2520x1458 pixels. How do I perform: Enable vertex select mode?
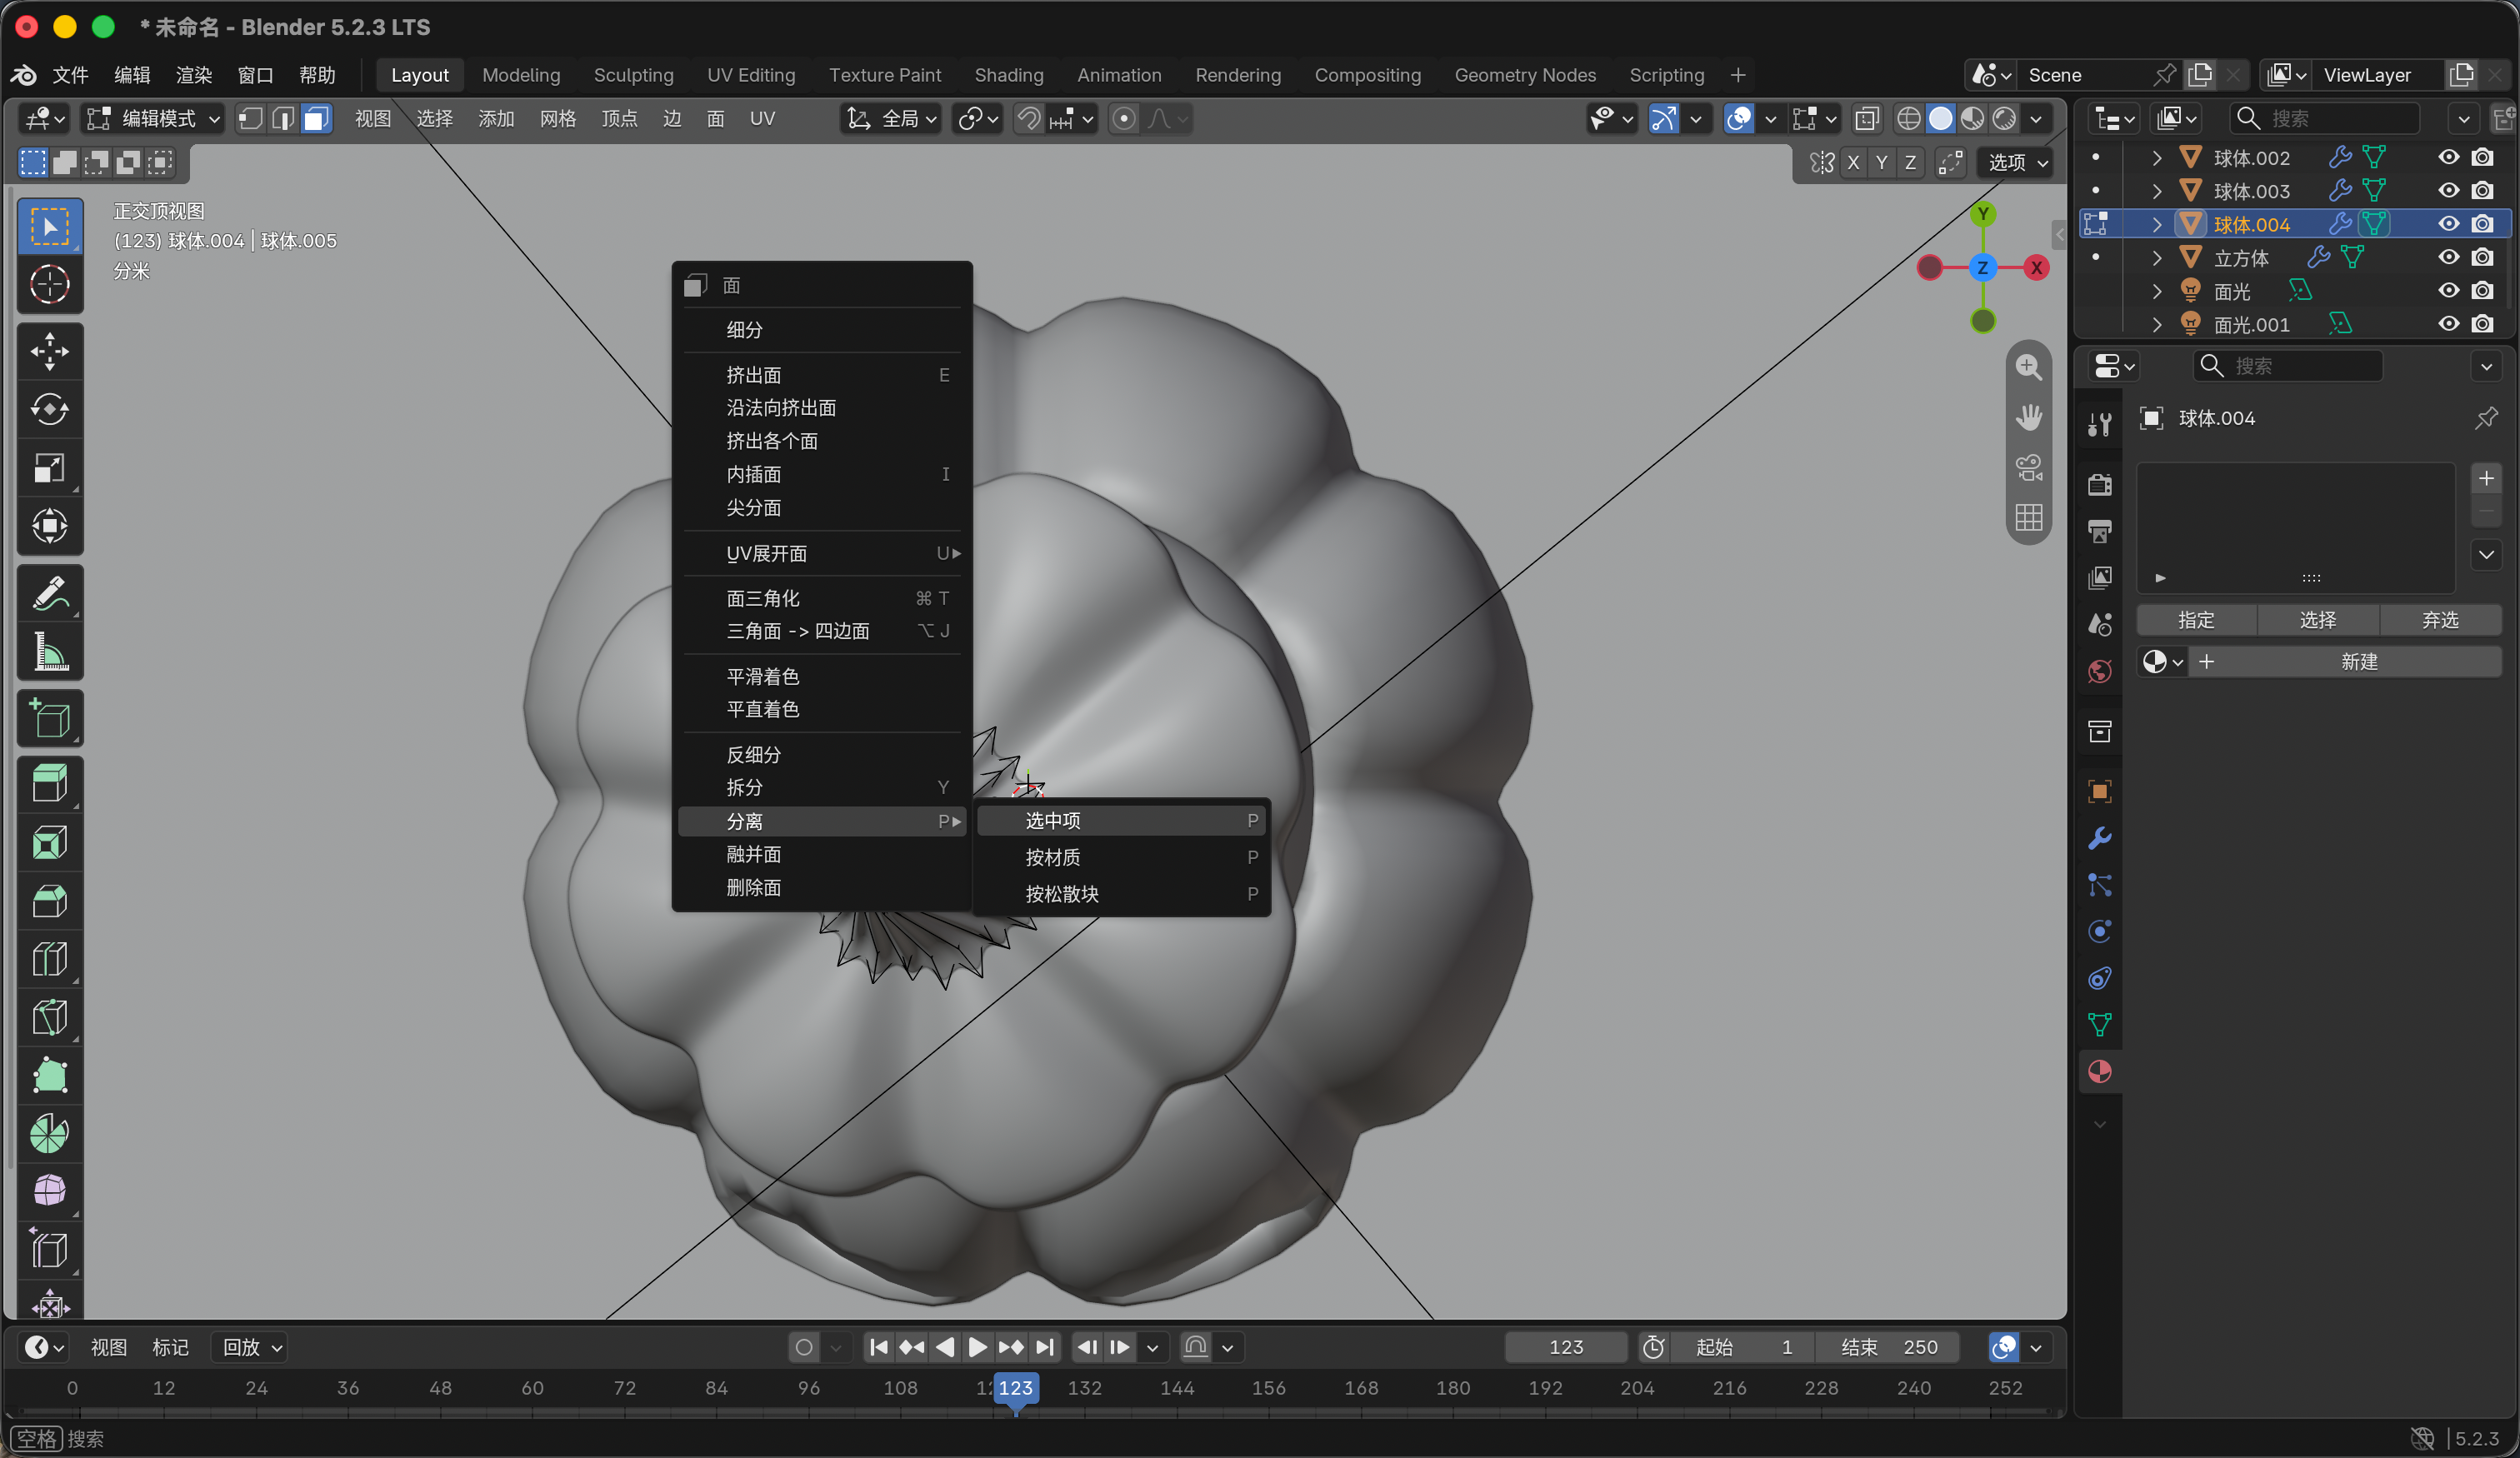click(x=250, y=119)
